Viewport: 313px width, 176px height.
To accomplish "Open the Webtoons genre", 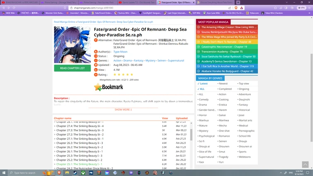I will [x=244, y=157].
